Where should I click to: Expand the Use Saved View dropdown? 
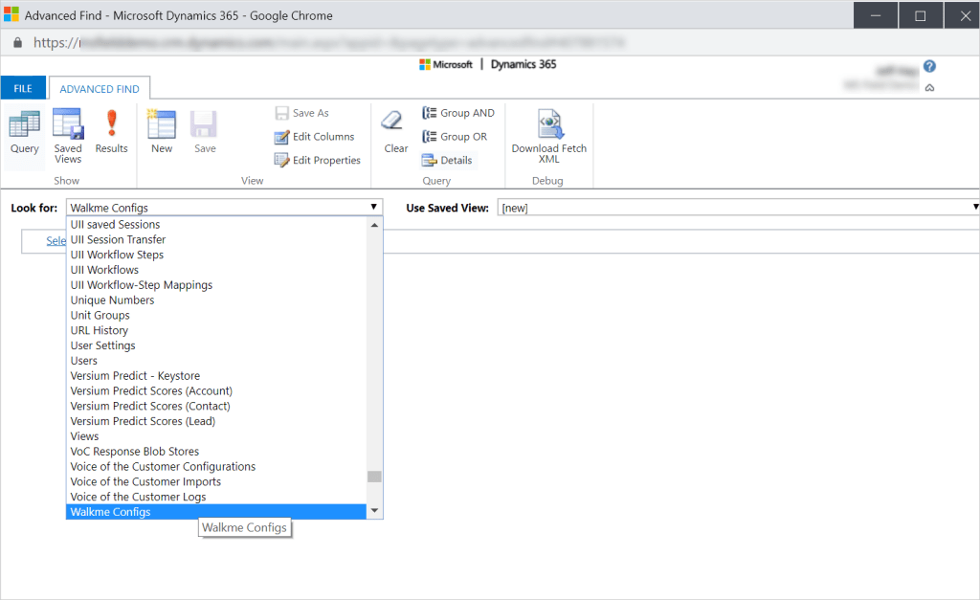[974, 208]
